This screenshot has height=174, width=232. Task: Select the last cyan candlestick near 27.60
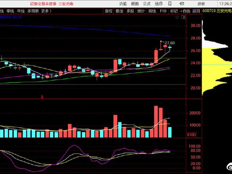coord(170,48)
